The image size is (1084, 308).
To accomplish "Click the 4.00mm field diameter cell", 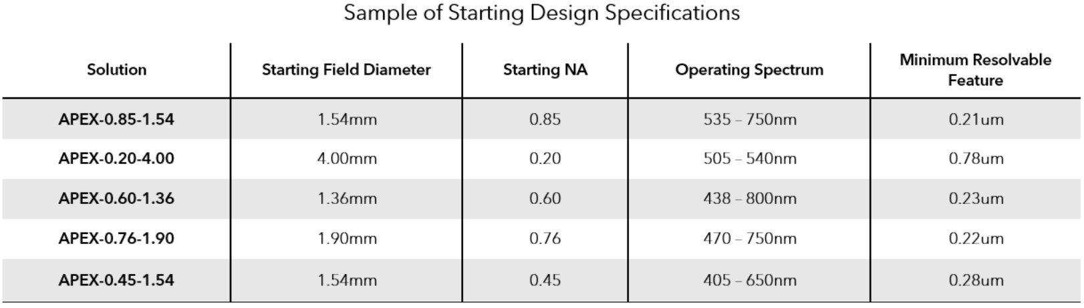I will (347, 159).
